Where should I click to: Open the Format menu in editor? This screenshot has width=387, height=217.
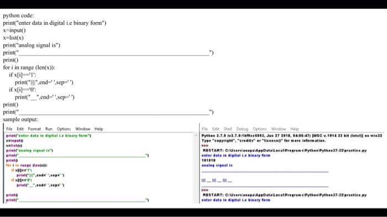click(34, 129)
